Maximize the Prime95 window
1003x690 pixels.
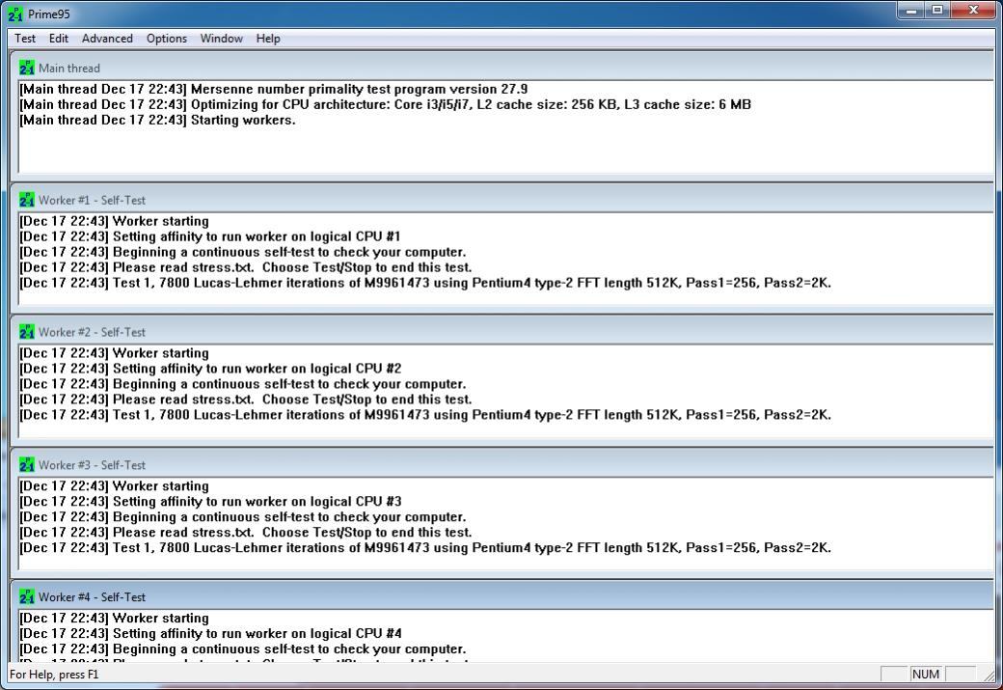tap(937, 11)
